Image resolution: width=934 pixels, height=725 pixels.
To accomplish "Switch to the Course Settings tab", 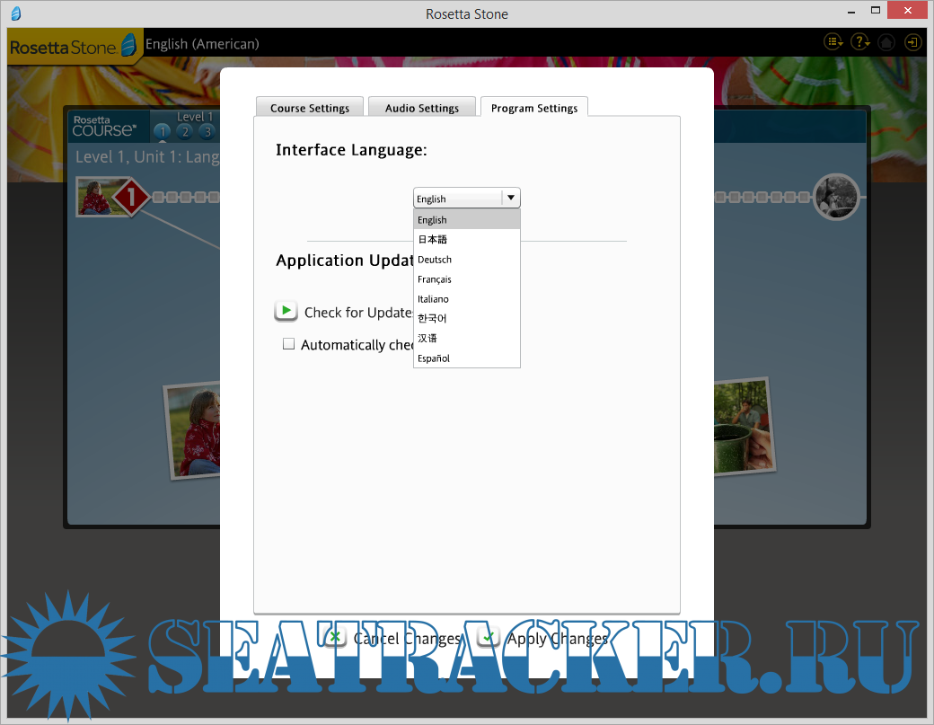I will pyautogui.click(x=309, y=108).
